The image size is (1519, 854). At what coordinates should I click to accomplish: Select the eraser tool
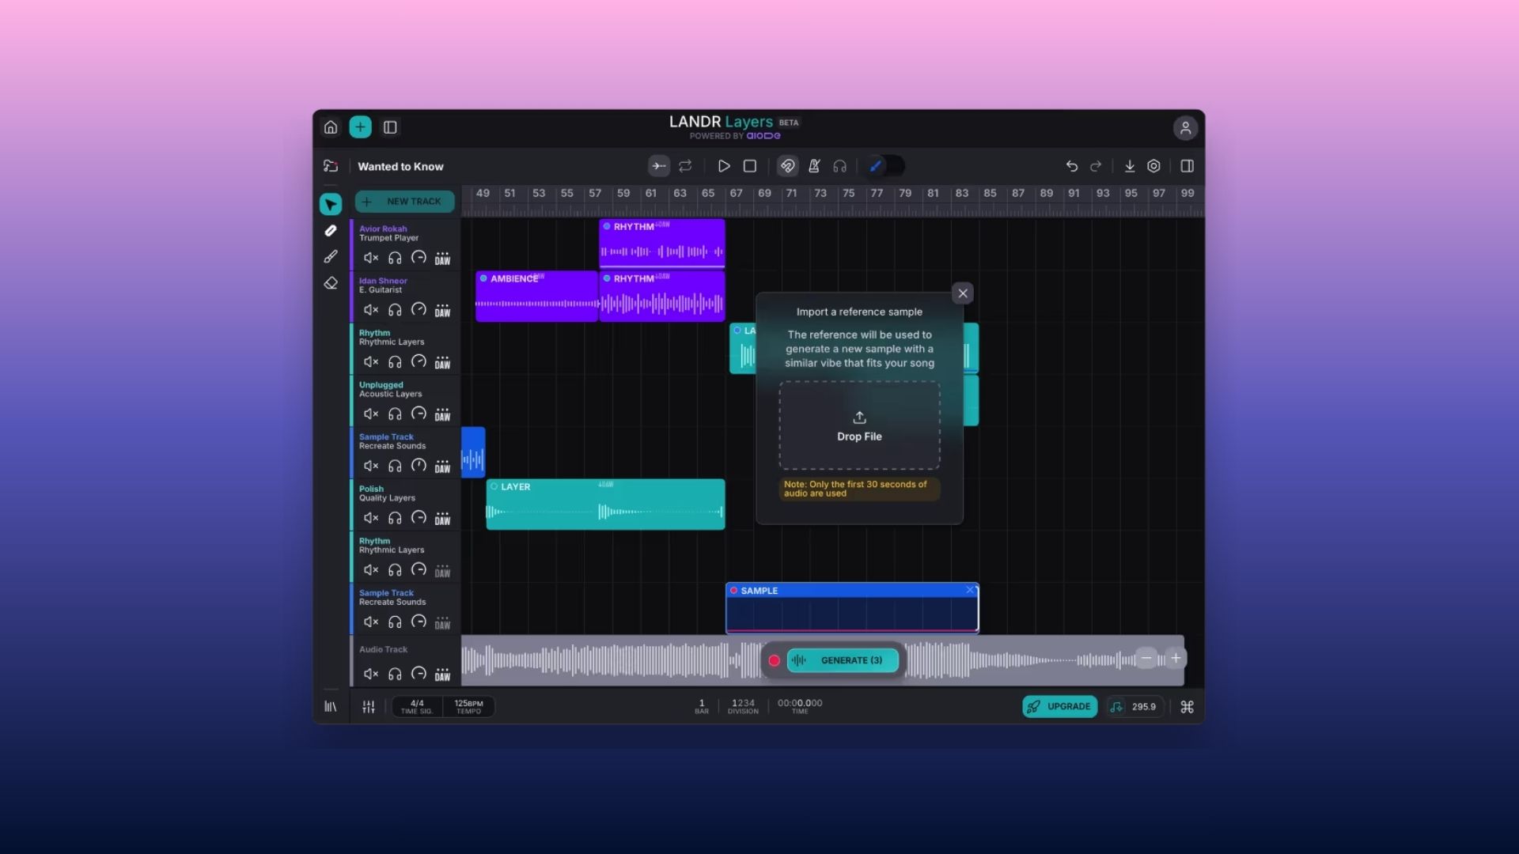point(331,282)
